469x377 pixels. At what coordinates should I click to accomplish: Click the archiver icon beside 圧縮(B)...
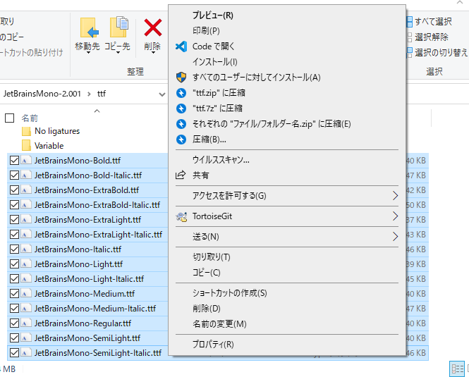point(181,140)
